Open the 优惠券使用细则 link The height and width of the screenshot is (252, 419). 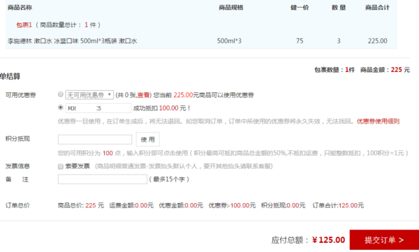tap(378, 121)
